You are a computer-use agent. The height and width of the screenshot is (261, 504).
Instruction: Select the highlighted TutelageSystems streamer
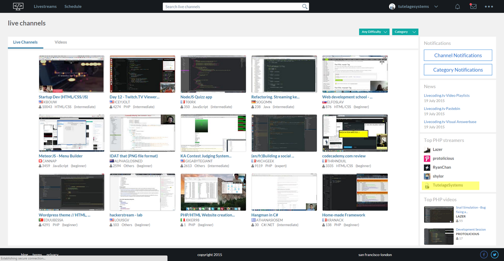click(450, 185)
